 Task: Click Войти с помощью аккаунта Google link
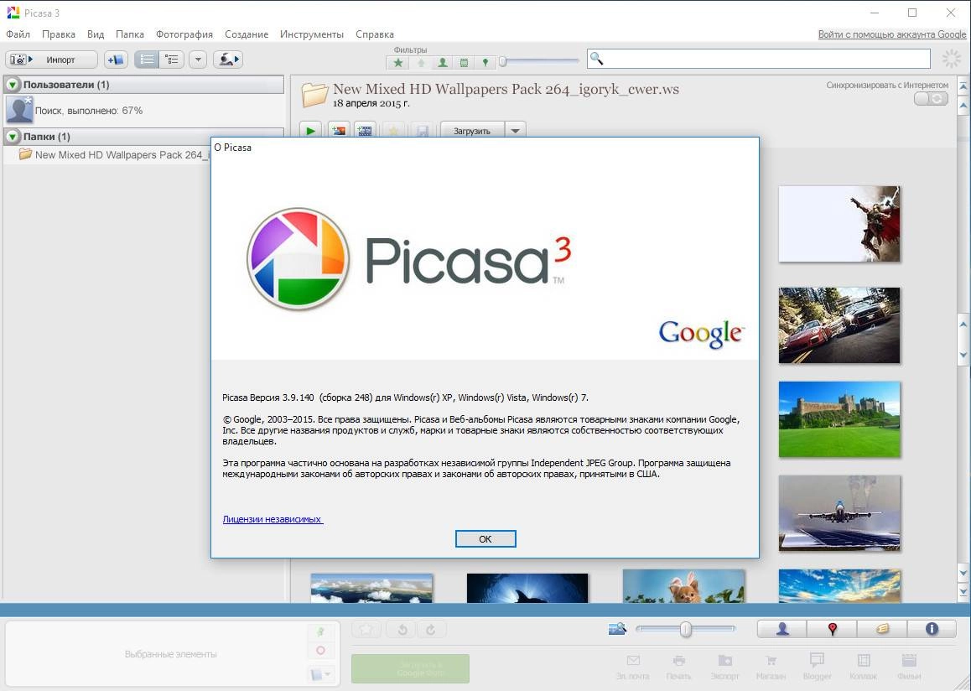point(891,34)
